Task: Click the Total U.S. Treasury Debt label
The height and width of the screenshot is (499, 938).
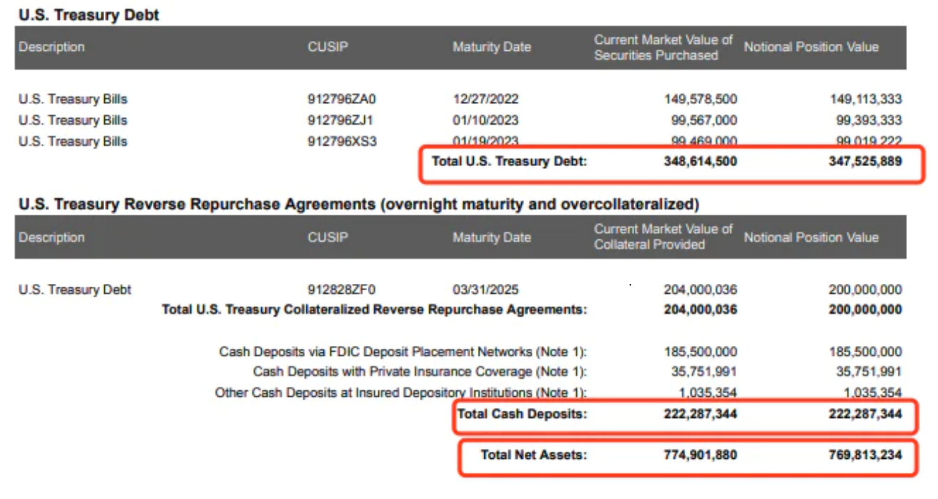Action: click(509, 161)
